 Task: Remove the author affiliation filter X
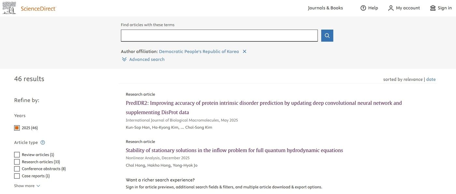(245, 51)
